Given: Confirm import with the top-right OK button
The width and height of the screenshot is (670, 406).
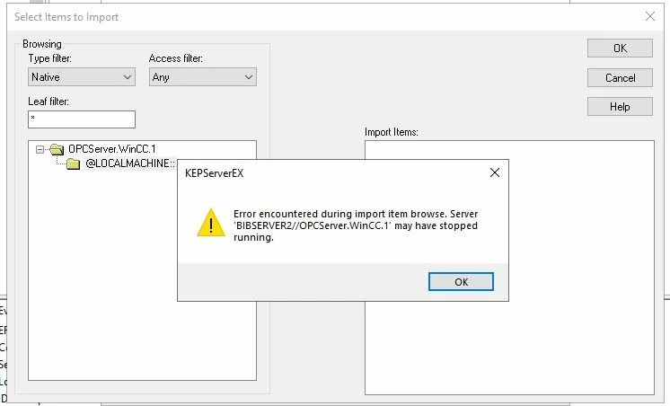Looking at the screenshot, I should (x=620, y=48).
